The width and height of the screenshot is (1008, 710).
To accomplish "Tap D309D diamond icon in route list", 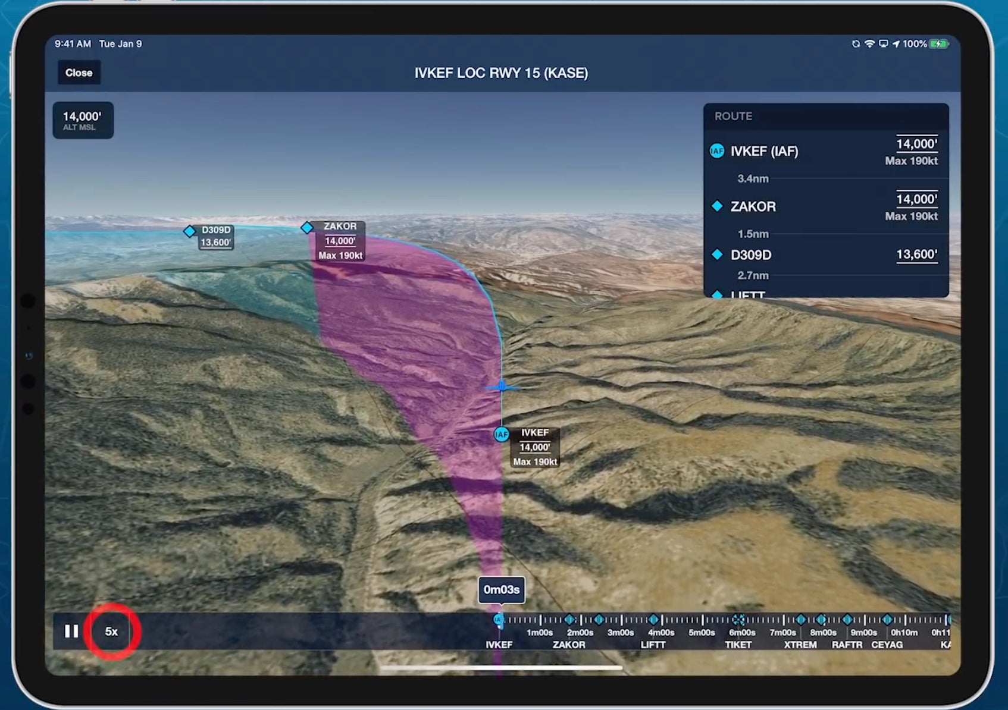I will (x=717, y=255).
